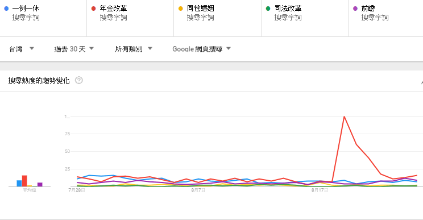The height and width of the screenshot is (220, 423).
Task: Open the help icon beside 搜尋熱度的趨勢變化
Action: pos(79,80)
